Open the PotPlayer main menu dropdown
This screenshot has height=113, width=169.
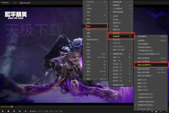(6, 3)
